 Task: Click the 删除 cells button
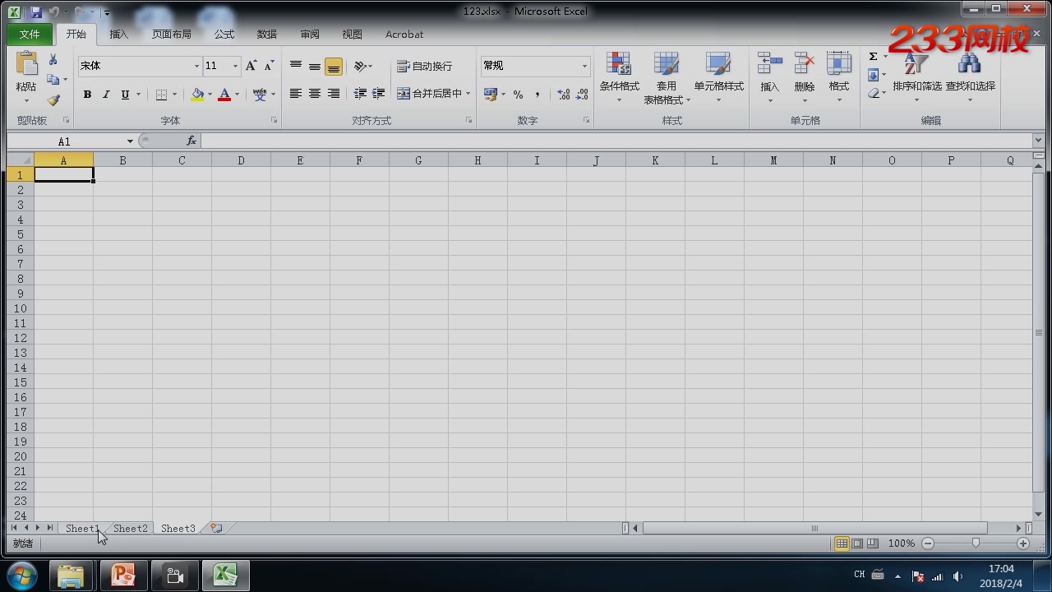point(804,77)
